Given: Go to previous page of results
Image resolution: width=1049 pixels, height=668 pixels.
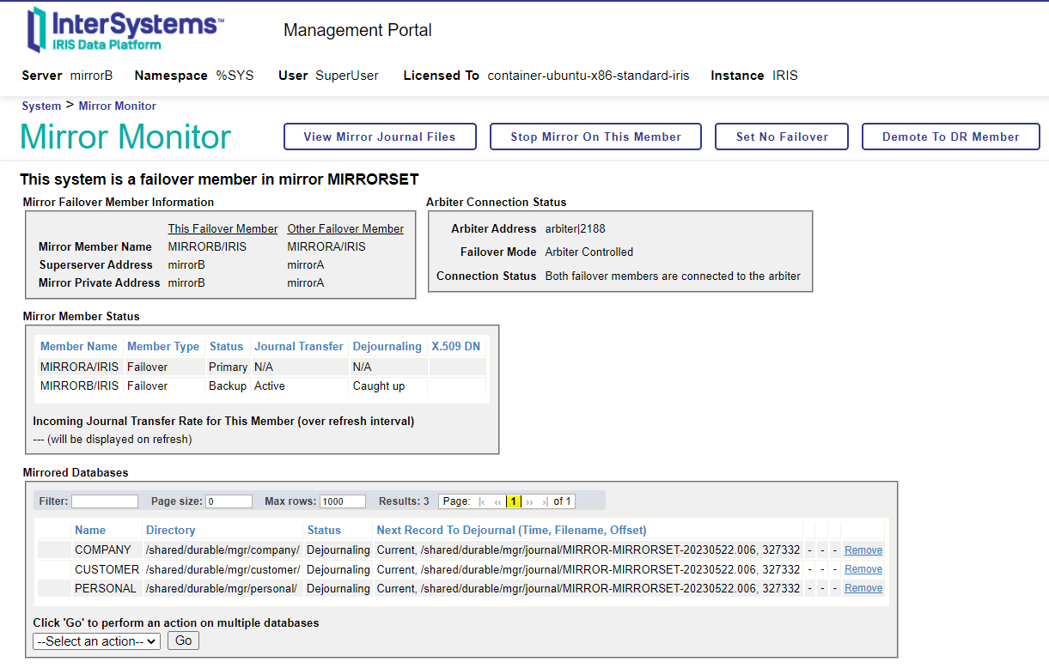Looking at the screenshot, I should pos(498,502).
